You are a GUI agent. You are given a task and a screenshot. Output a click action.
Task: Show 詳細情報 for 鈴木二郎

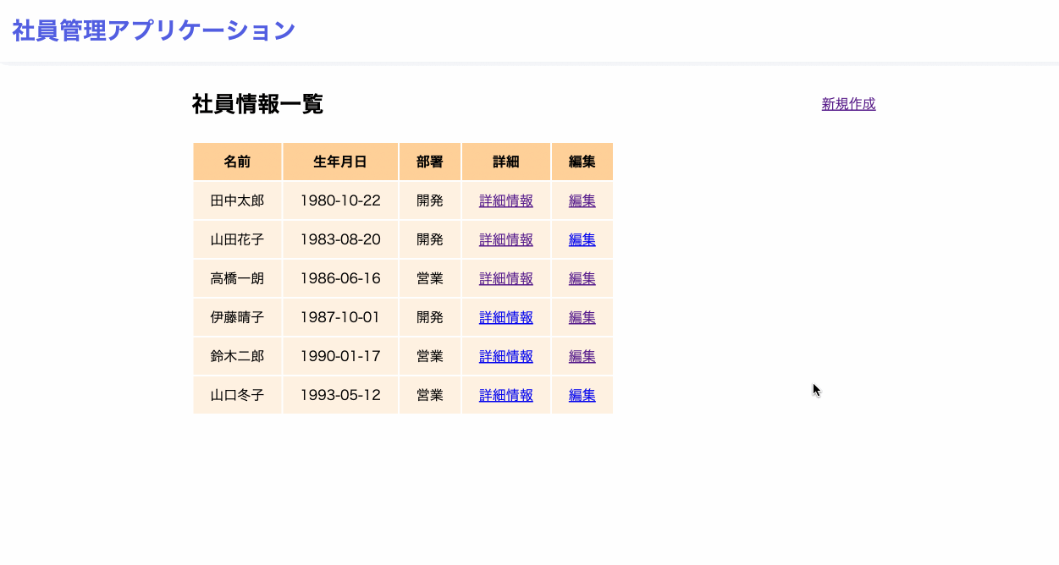pyautogui.click(x=505, y=356)
